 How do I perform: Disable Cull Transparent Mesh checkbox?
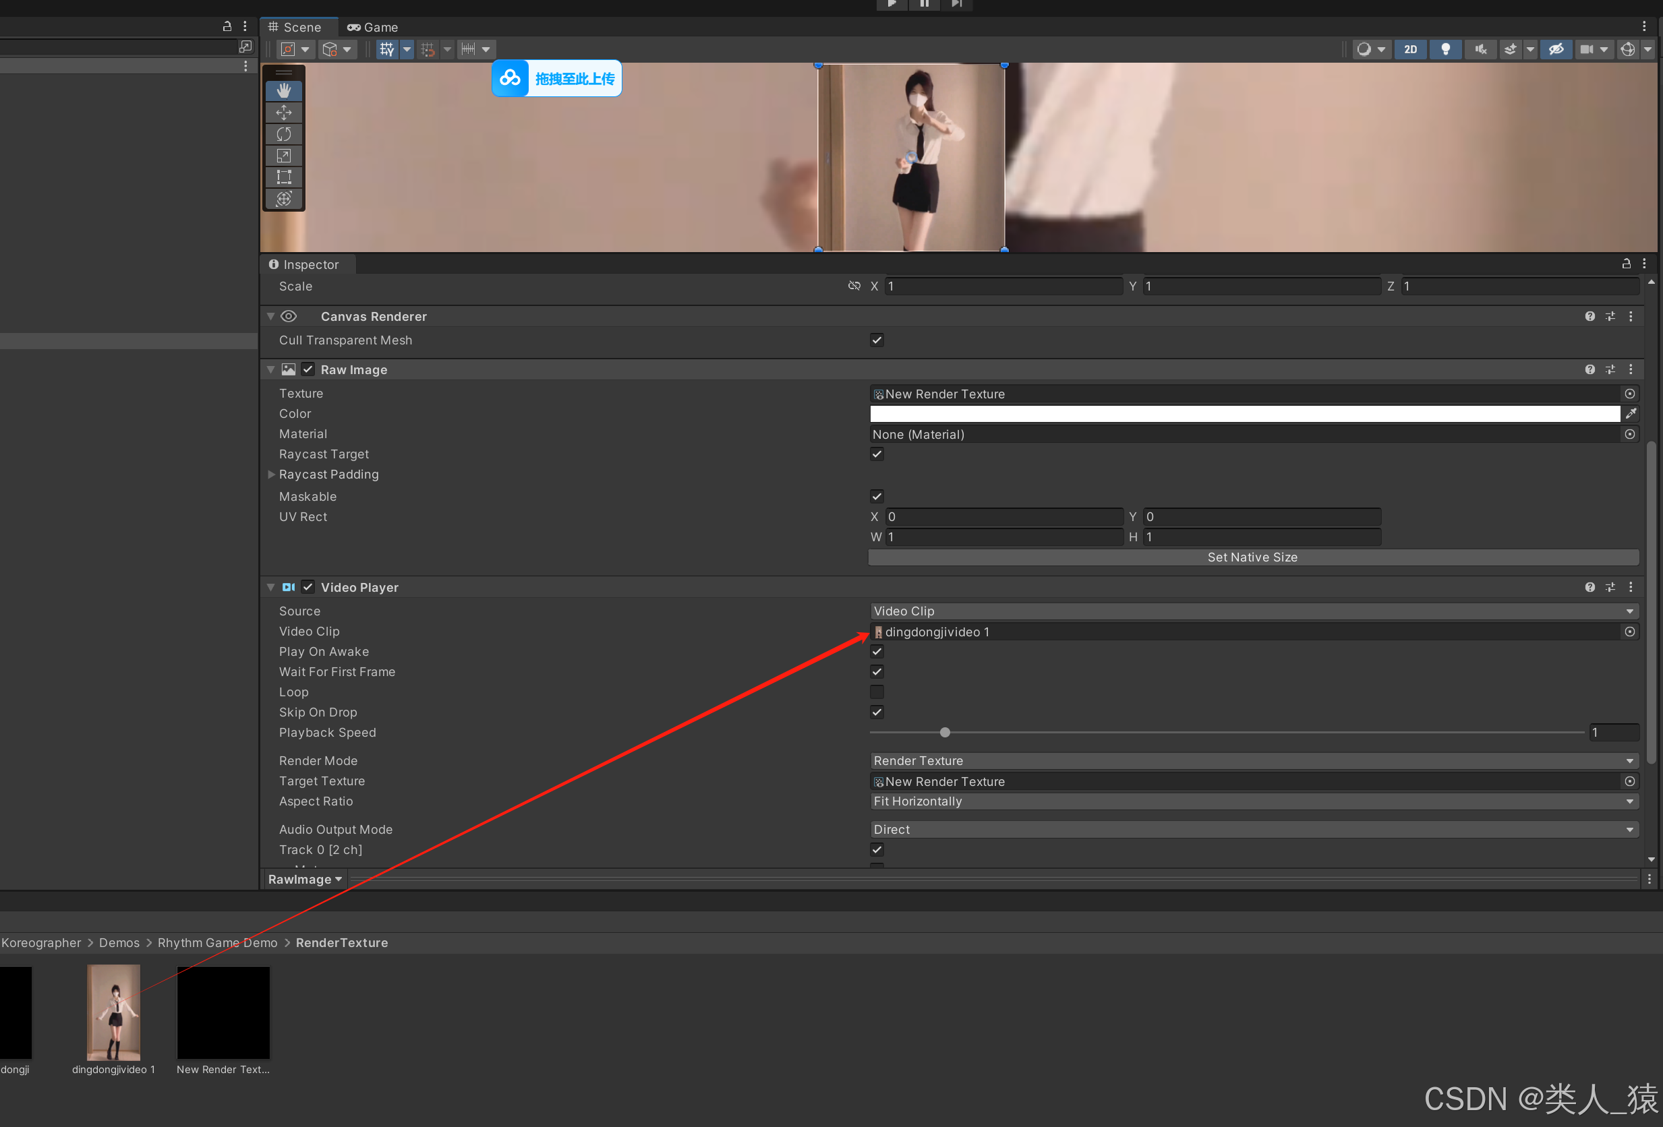click(877, 340)
